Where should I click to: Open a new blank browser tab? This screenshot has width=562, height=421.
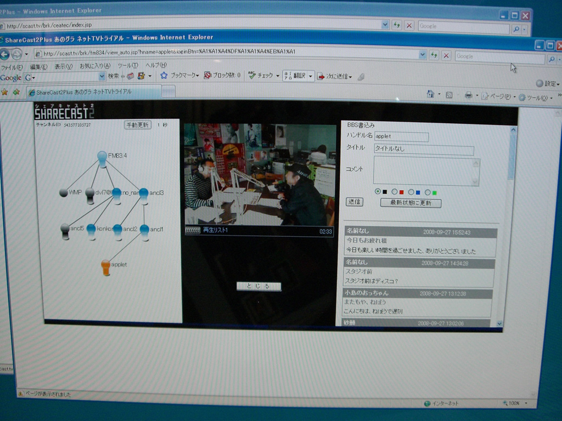168,92
